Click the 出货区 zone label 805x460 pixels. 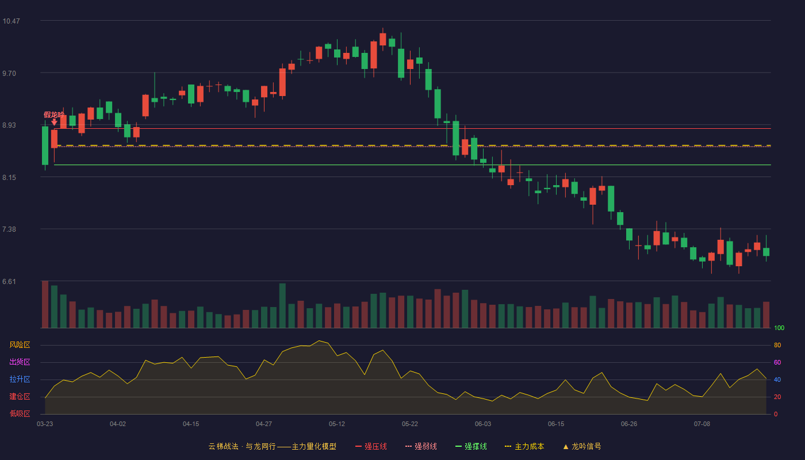tap(20, 362)
